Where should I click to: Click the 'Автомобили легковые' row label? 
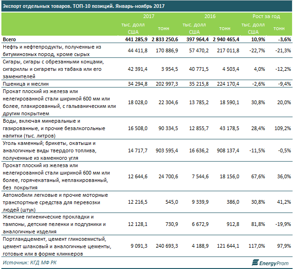(x=51, y=202)
